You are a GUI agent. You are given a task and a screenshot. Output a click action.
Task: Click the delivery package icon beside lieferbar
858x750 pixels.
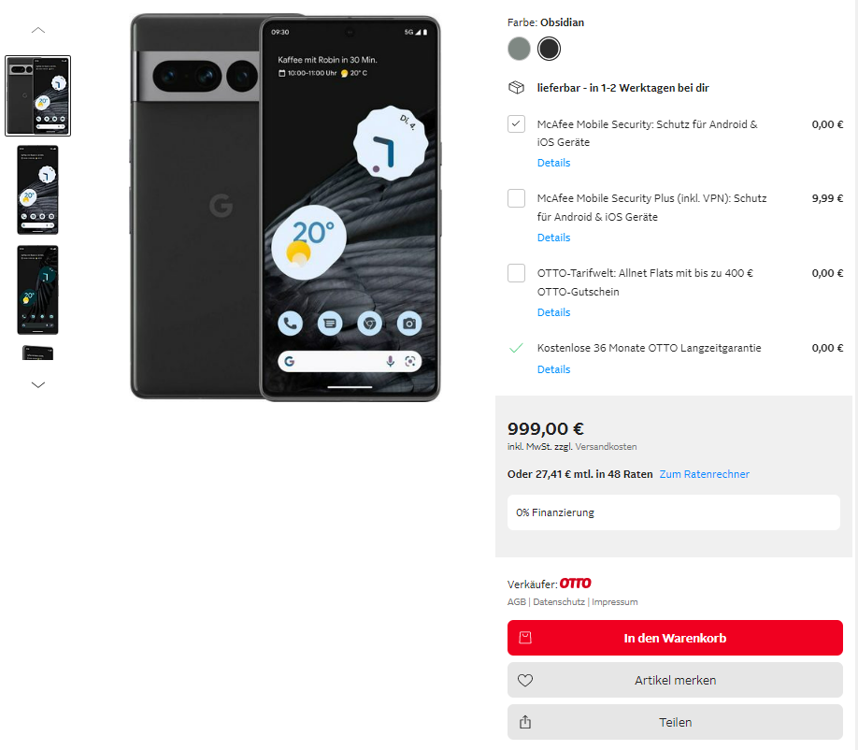[517, 88]
